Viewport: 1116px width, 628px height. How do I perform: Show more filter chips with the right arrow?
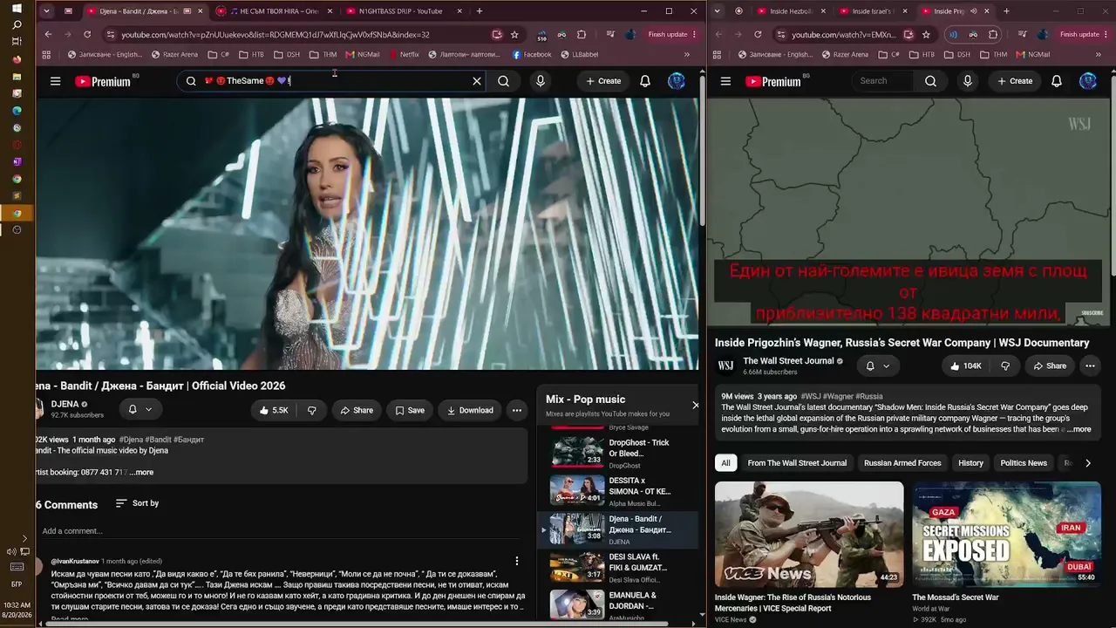pos(1088,463)
